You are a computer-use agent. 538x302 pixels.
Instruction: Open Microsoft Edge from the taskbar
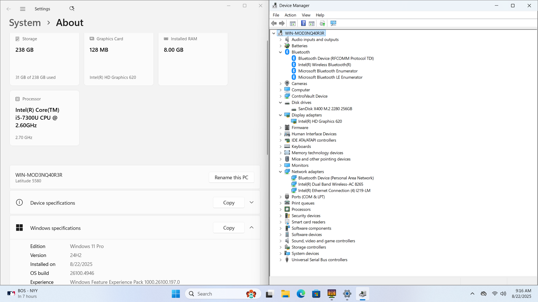click(x=301, y=294)
